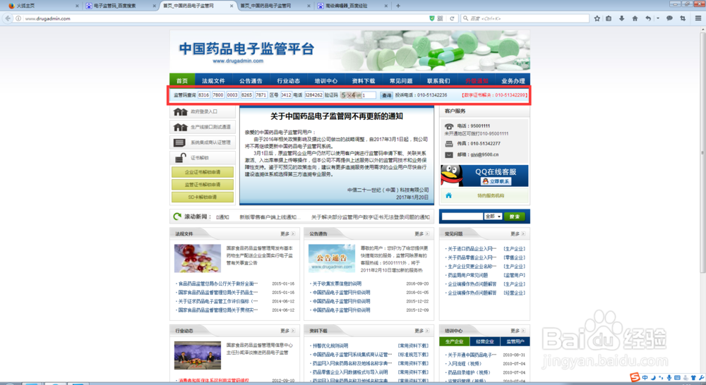Viewport: 706px width, 385px height.
Task: Expand 更多 in the 常见问题 section
Action: click(x=517, y=234)
